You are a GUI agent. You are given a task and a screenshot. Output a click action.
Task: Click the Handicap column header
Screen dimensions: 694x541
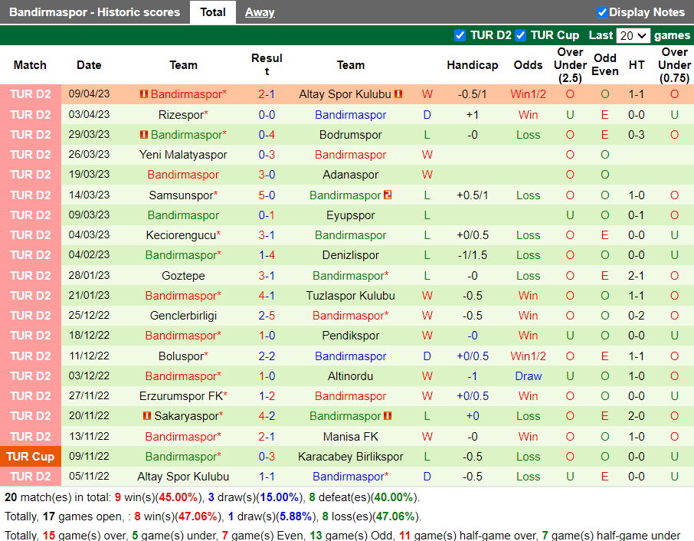[x=473, y=65]
